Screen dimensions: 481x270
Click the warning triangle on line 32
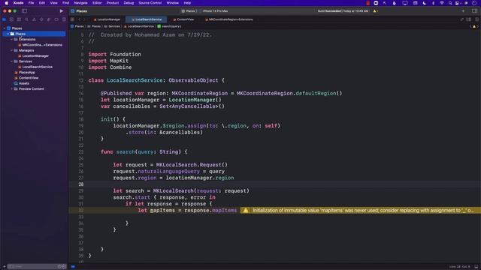click(246, 210)
